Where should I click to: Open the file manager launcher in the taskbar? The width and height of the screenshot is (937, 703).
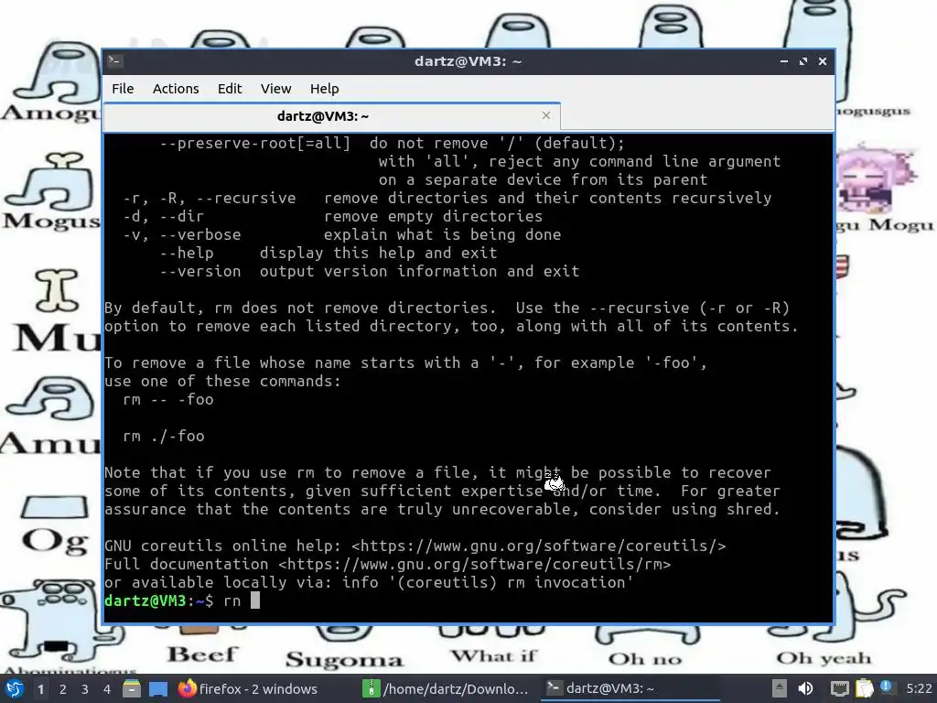[x=132, y=688]
